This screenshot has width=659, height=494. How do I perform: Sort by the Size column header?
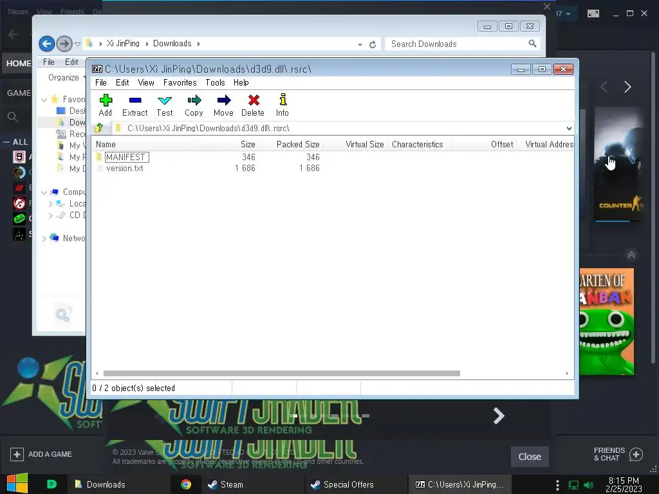(227, 145)
